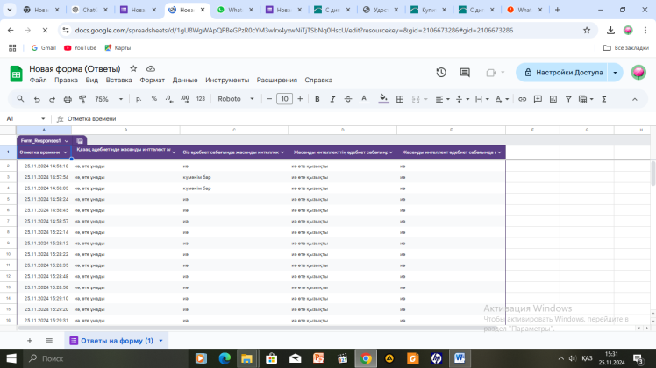Click the Windows Start button
Viewport: 656px width, 368px height.
coord(11,358)
